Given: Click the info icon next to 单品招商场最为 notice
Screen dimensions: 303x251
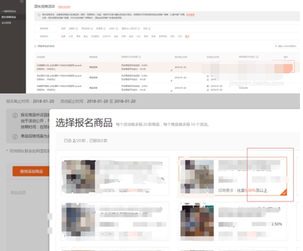Looking at the screenshot, I should tap(15, 136).
